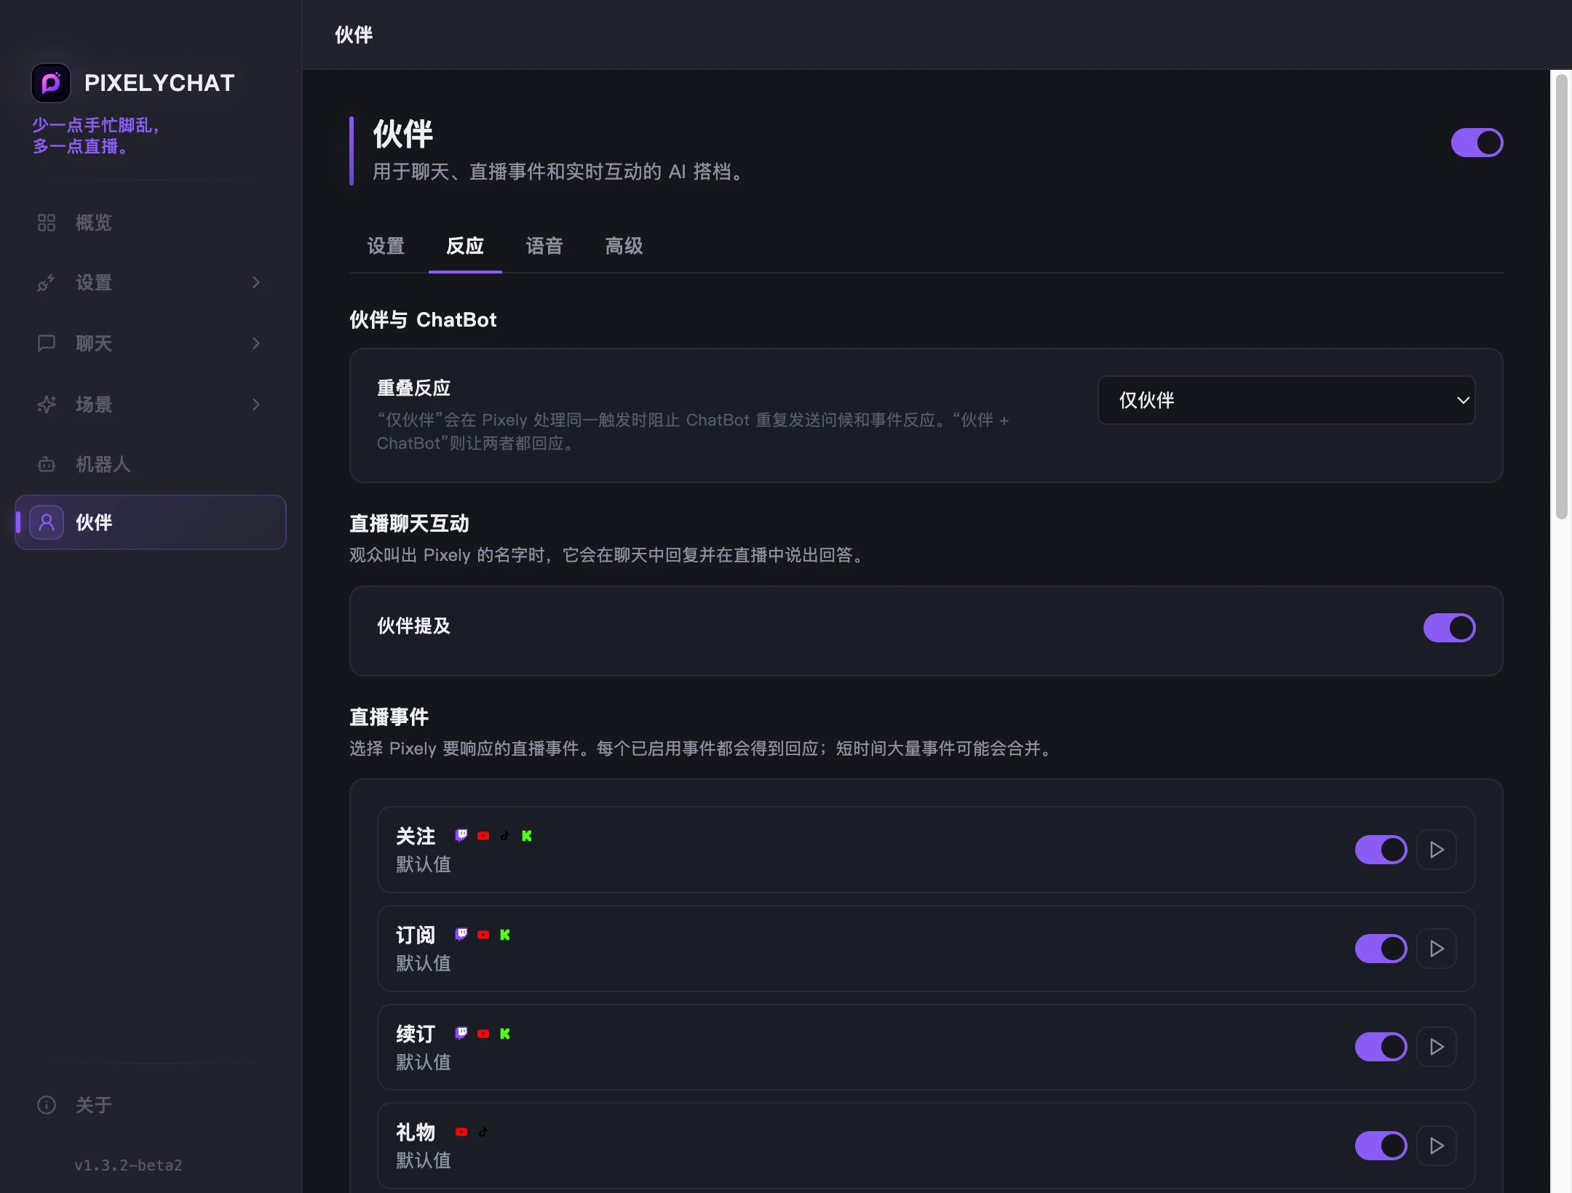Click the 关注 event row label
This screenshot has height=1193, width=1572.
click(416, 836)
